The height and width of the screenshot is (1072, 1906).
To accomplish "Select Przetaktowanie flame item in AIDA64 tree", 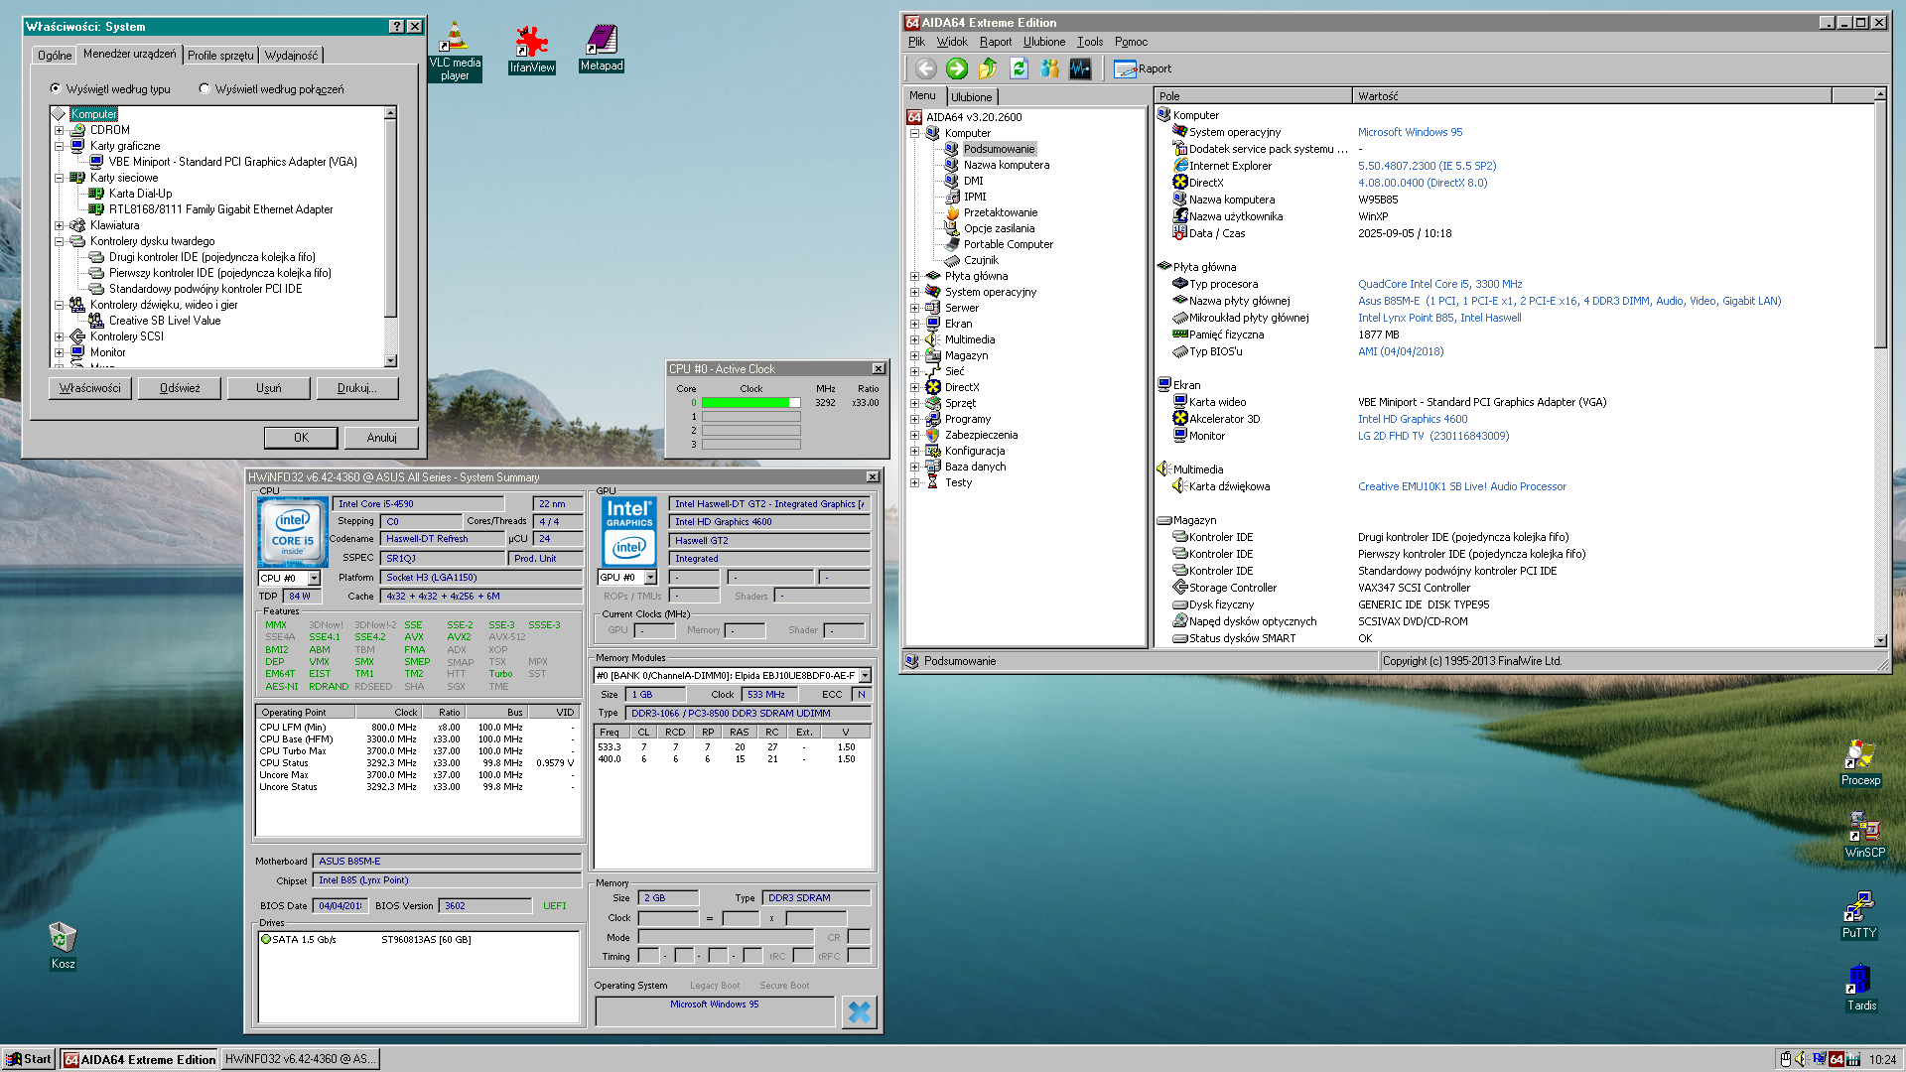I will tap(1001, 212).
